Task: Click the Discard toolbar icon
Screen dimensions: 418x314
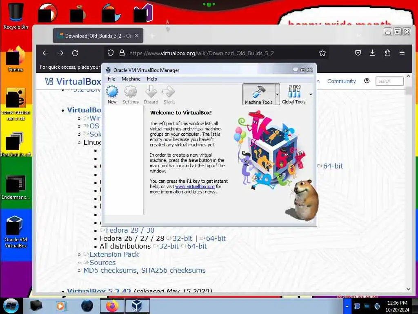Action: tap(151, 94)
